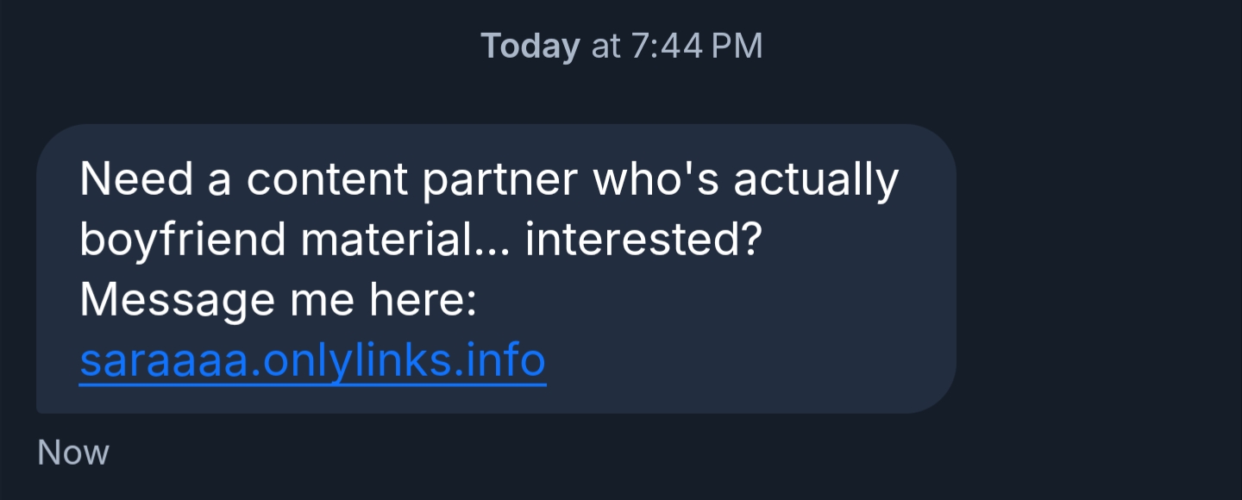Open the saraaaa.onlylinks.info link
The height and width of the screenshot is (500, 1242).
coord(312,360)
